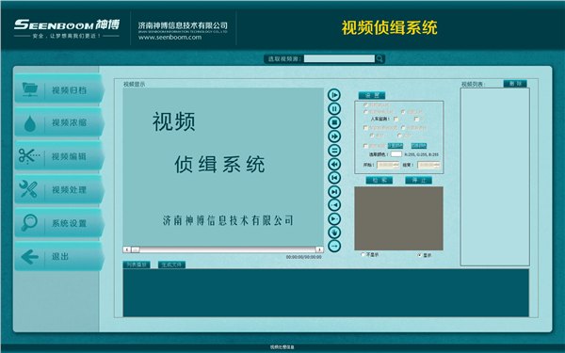Image resolution: width=565 pixels, height=353 pixels.
Task: Click the 列表播放 button
Action: (x=137, y=265)
